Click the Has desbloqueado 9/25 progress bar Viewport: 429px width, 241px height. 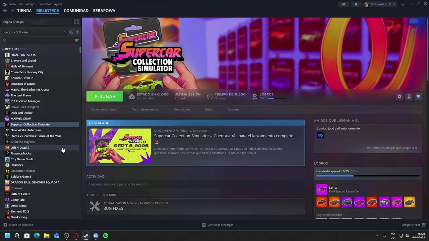[368, 175]
